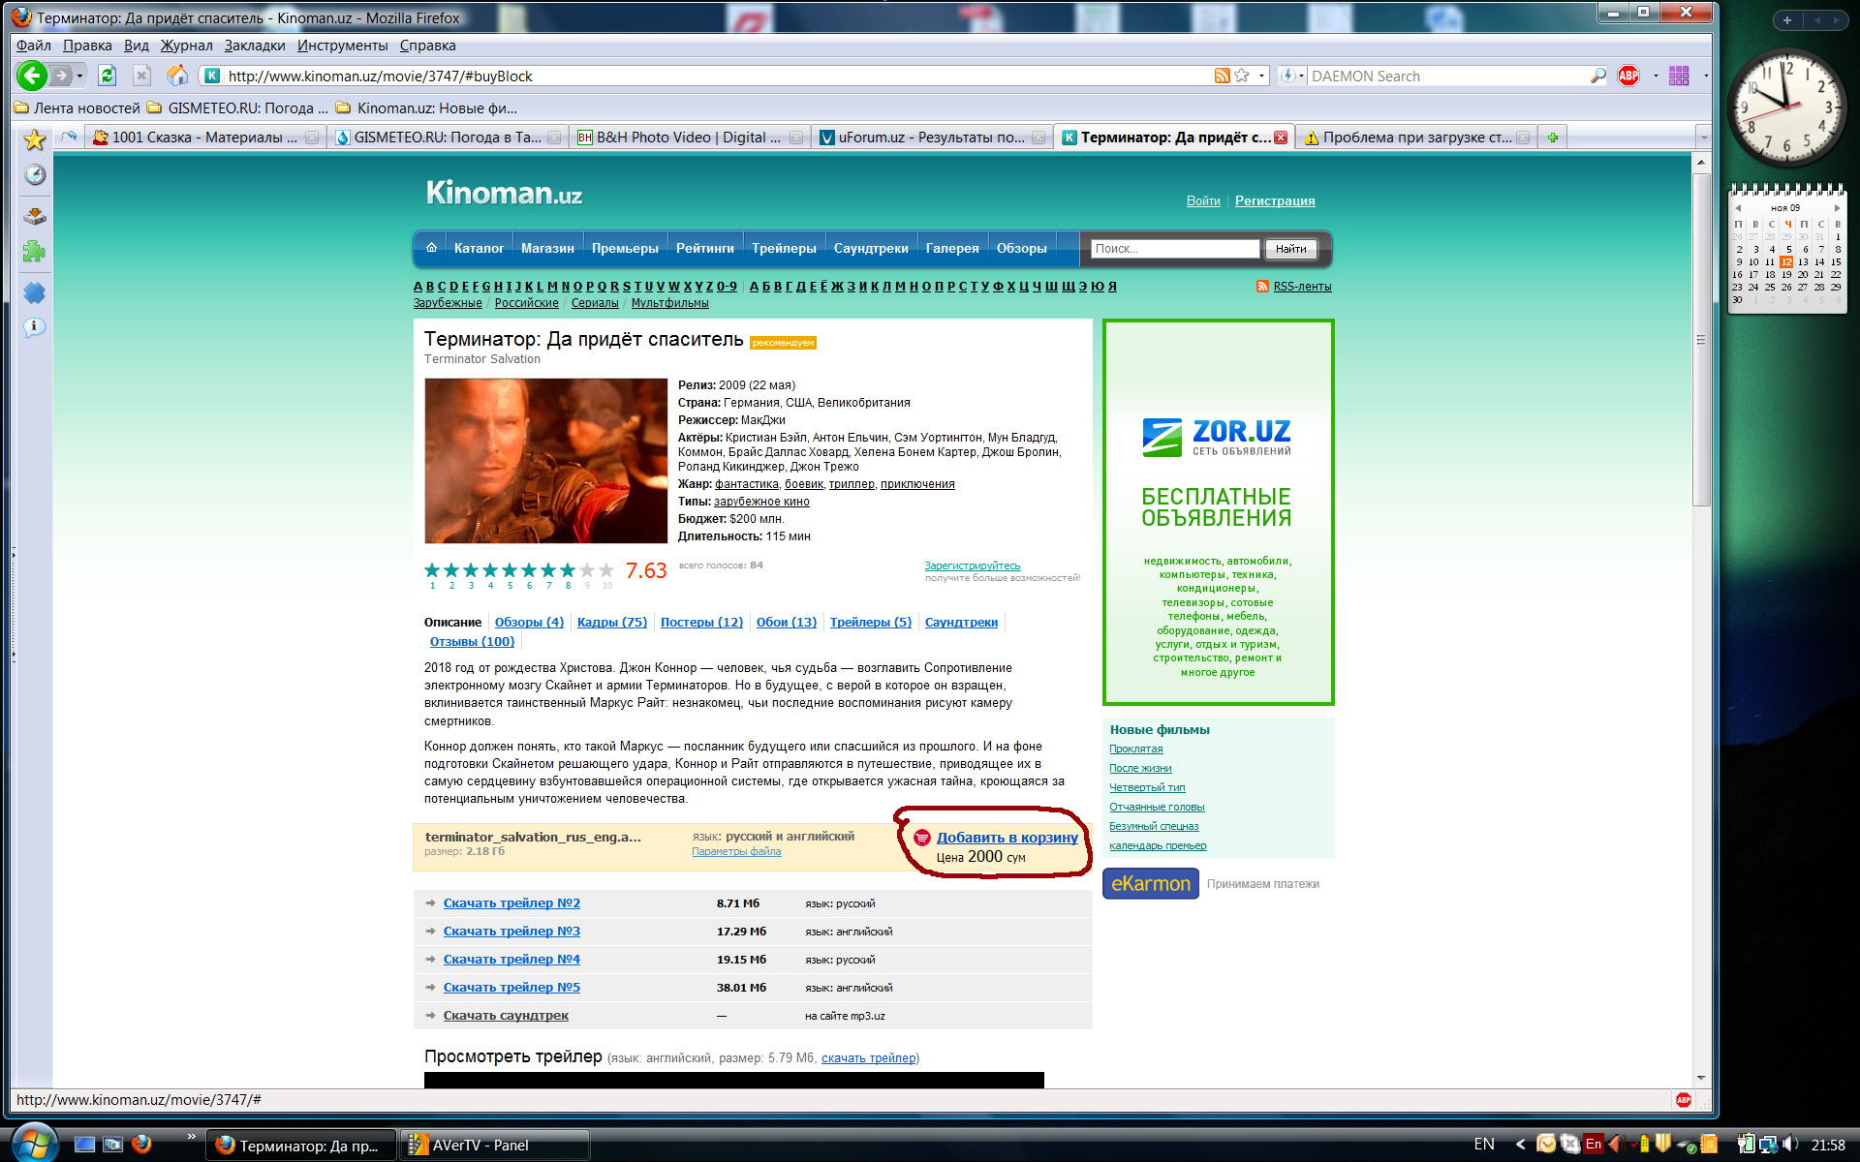The height and width of the screenshot is (1162, 1860).
Task: Click the green Back navigation arrow
Action: 32,76
